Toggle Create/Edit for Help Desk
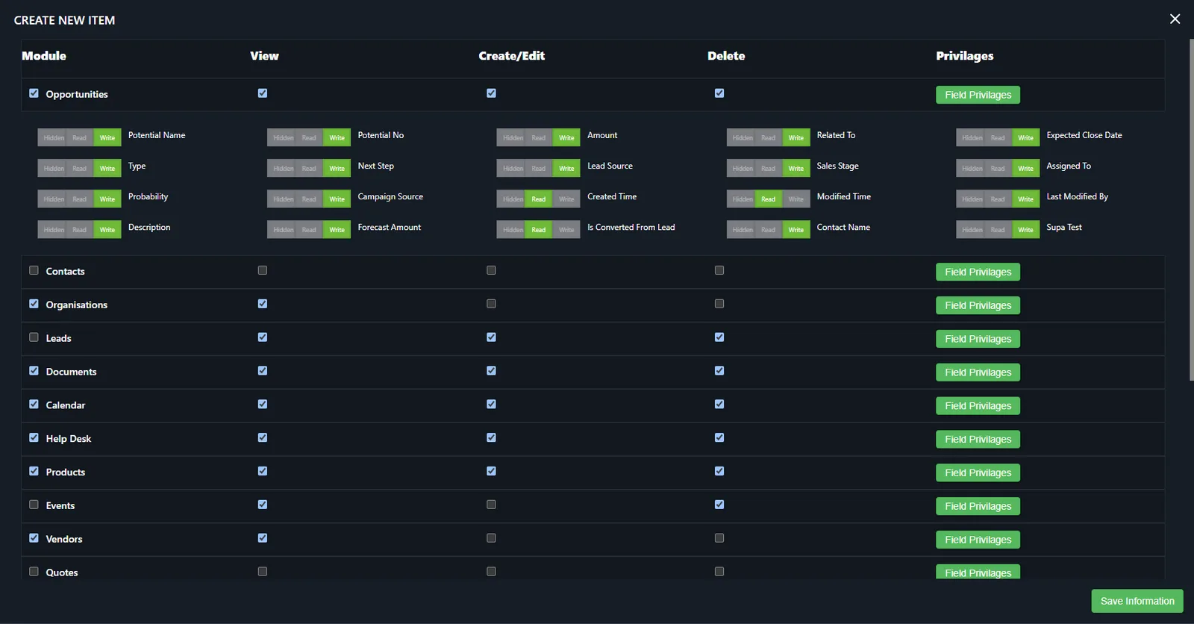 [x=491, y=437]
